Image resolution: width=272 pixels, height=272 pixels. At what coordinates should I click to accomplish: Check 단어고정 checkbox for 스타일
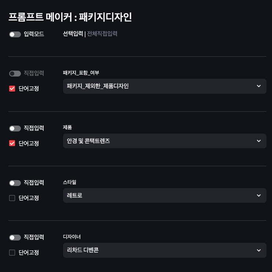12,198
